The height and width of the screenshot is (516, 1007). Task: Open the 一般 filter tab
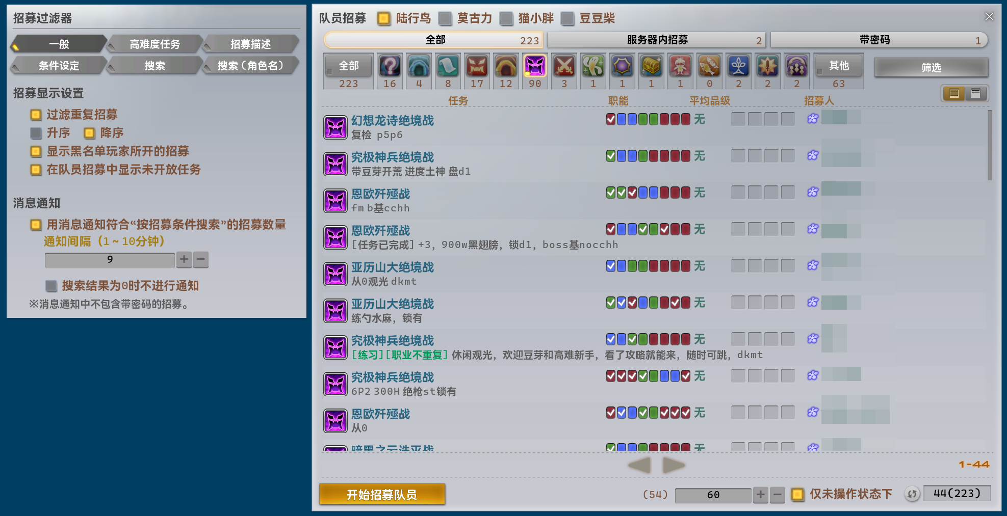click(59, 44)
